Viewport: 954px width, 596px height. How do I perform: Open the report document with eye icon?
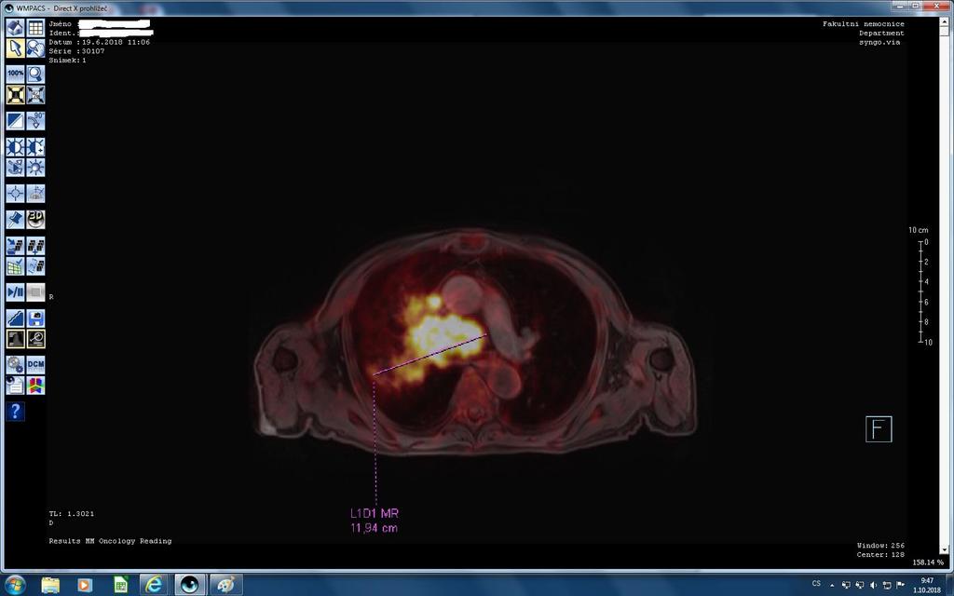click(x=15, y=386)
